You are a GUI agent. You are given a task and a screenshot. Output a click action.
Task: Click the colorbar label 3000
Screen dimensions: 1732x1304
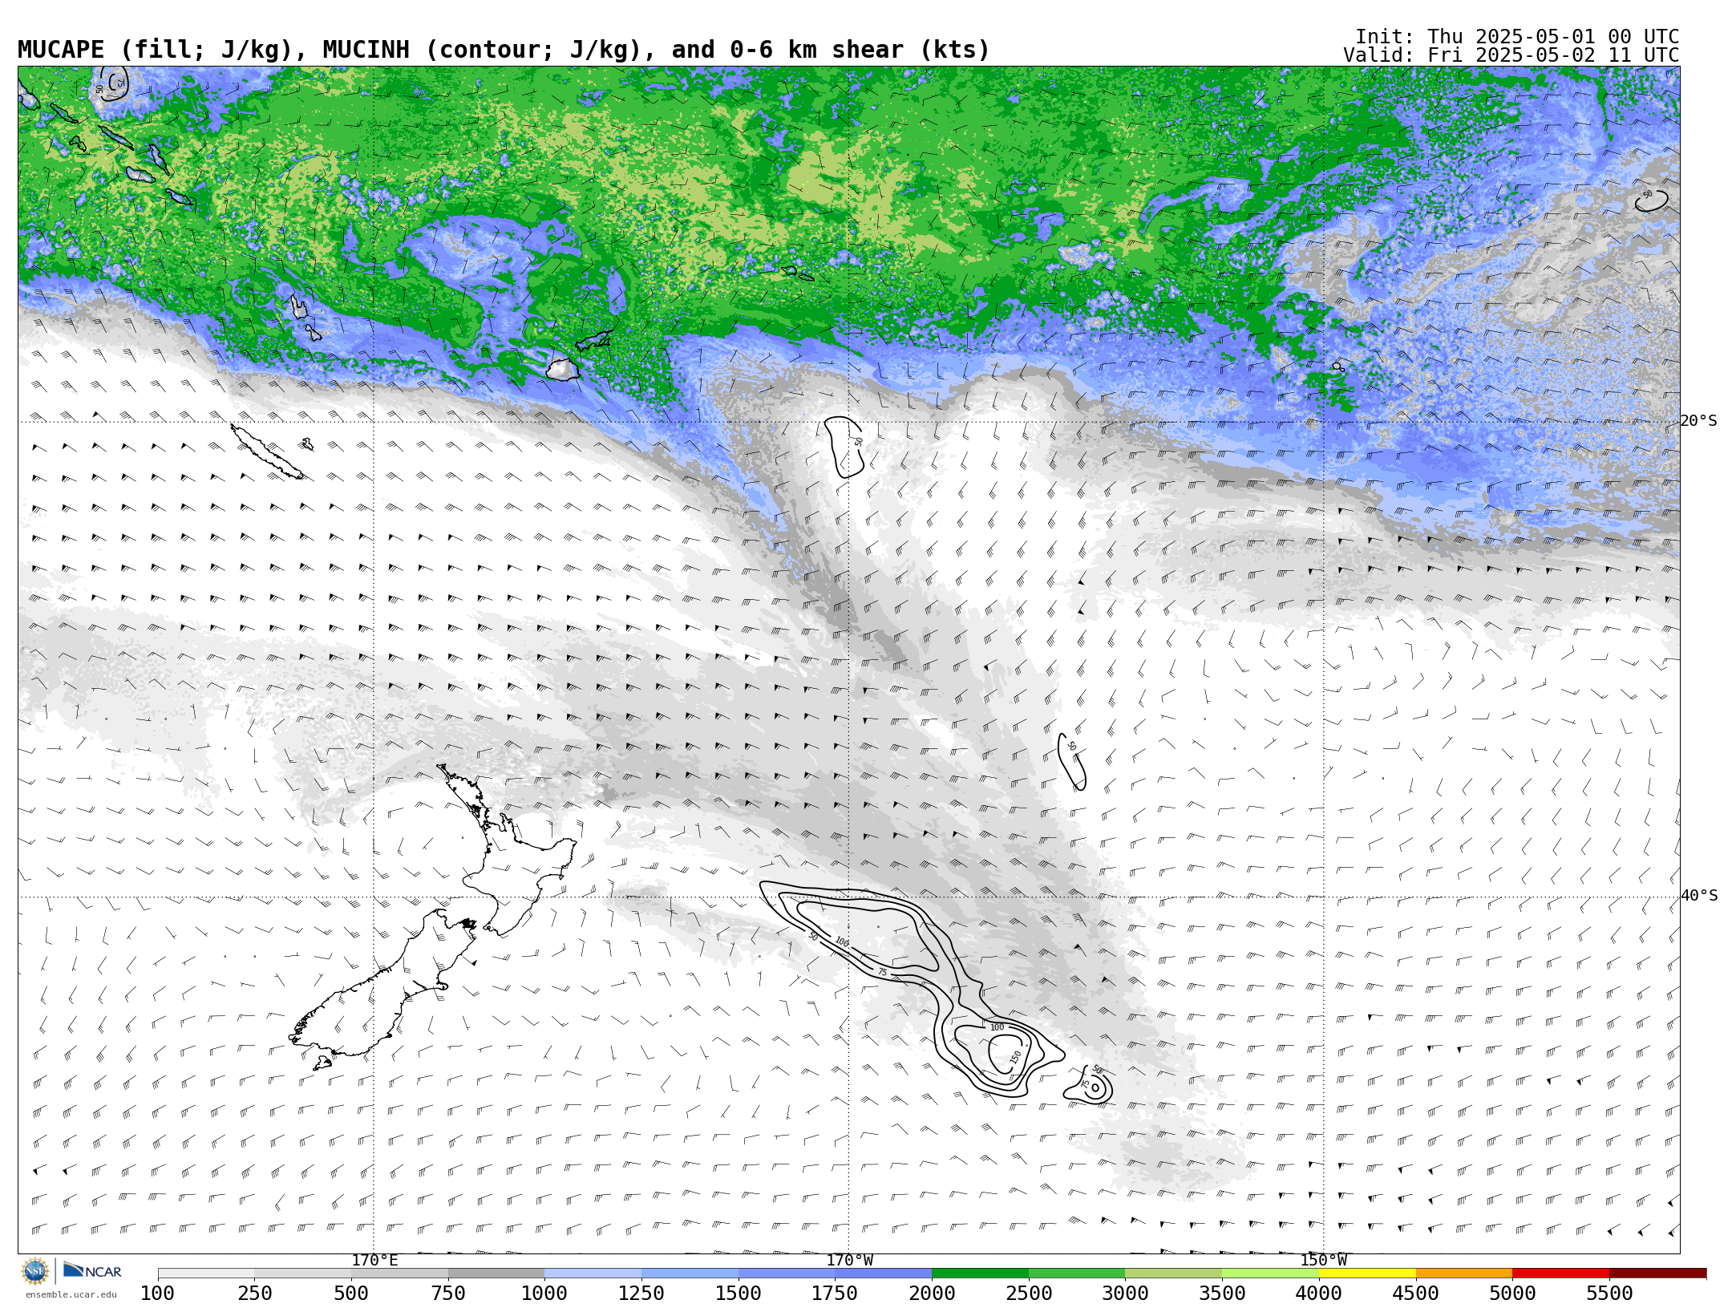1125,1293
